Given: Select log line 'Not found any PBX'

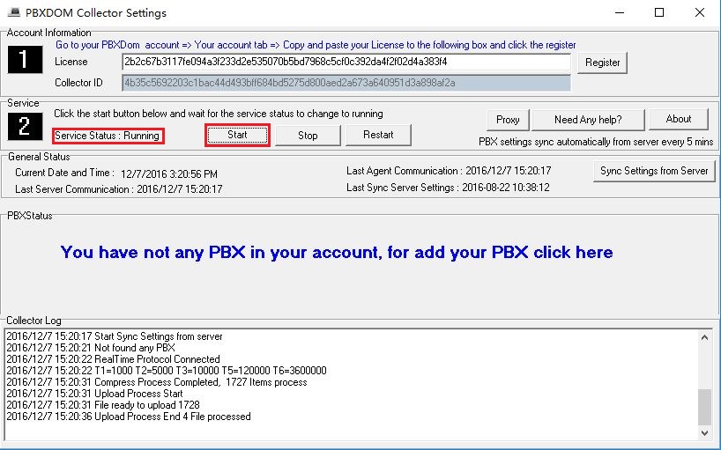Looking at the screenshot, I should click(91, 348).
